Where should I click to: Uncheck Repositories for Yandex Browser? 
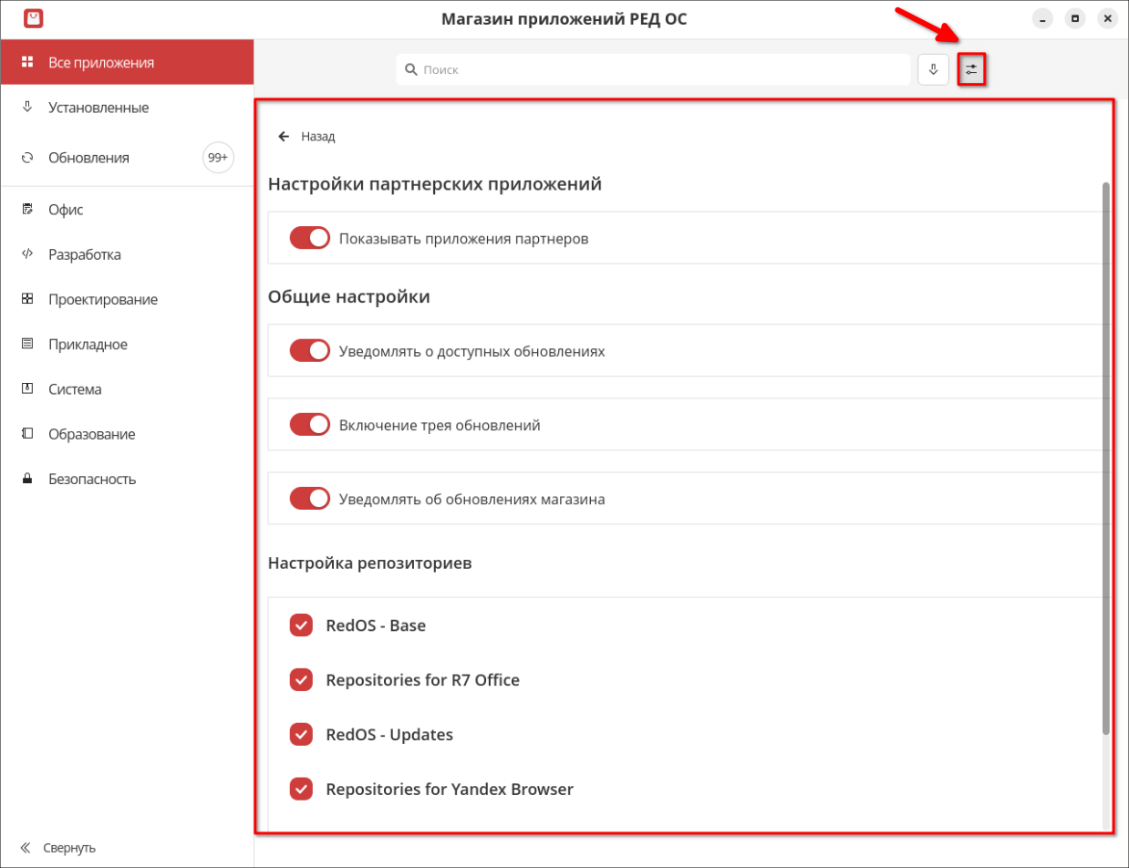[301, 790]
